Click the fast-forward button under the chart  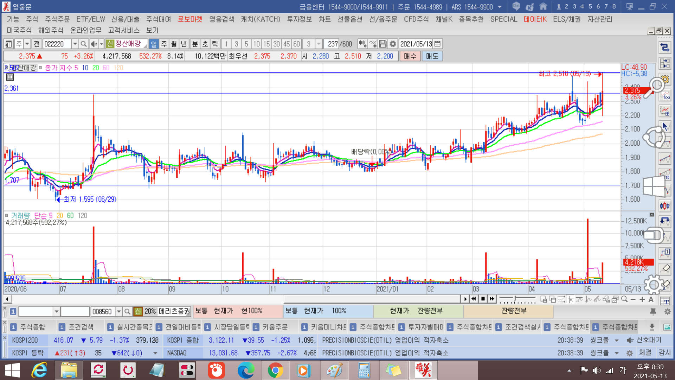pos(492,299)
